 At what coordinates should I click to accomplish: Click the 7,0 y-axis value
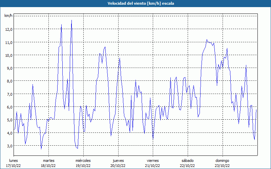pos(10,94)
